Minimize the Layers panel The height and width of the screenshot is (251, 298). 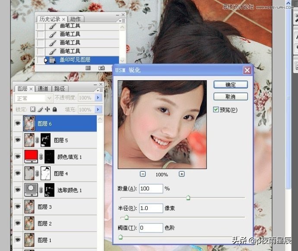95,84
